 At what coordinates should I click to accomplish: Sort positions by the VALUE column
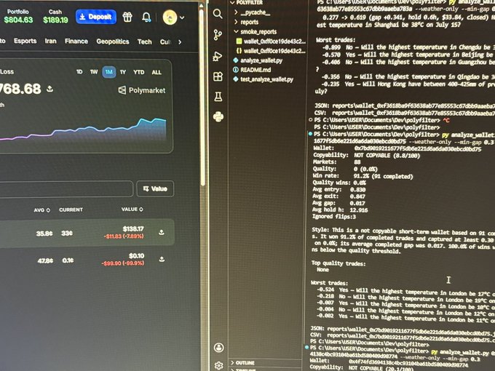pos(132,210)
